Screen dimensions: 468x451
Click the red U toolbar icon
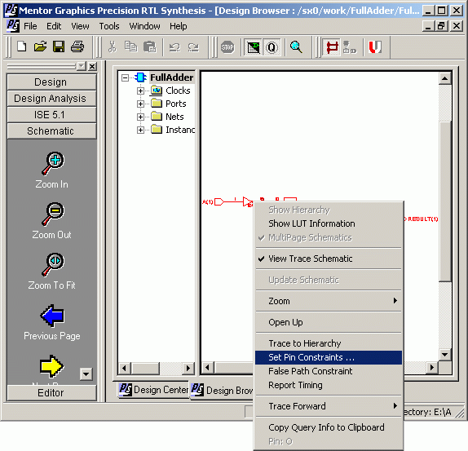pos(375,47)
